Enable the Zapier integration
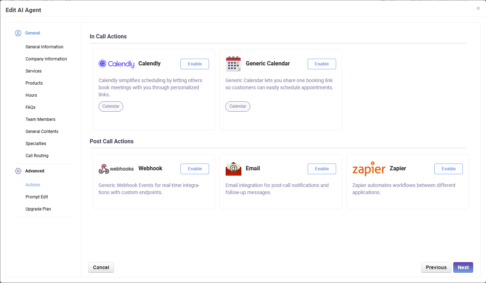The width and height of the screenshot is (486, 283). tap(448, 169)
